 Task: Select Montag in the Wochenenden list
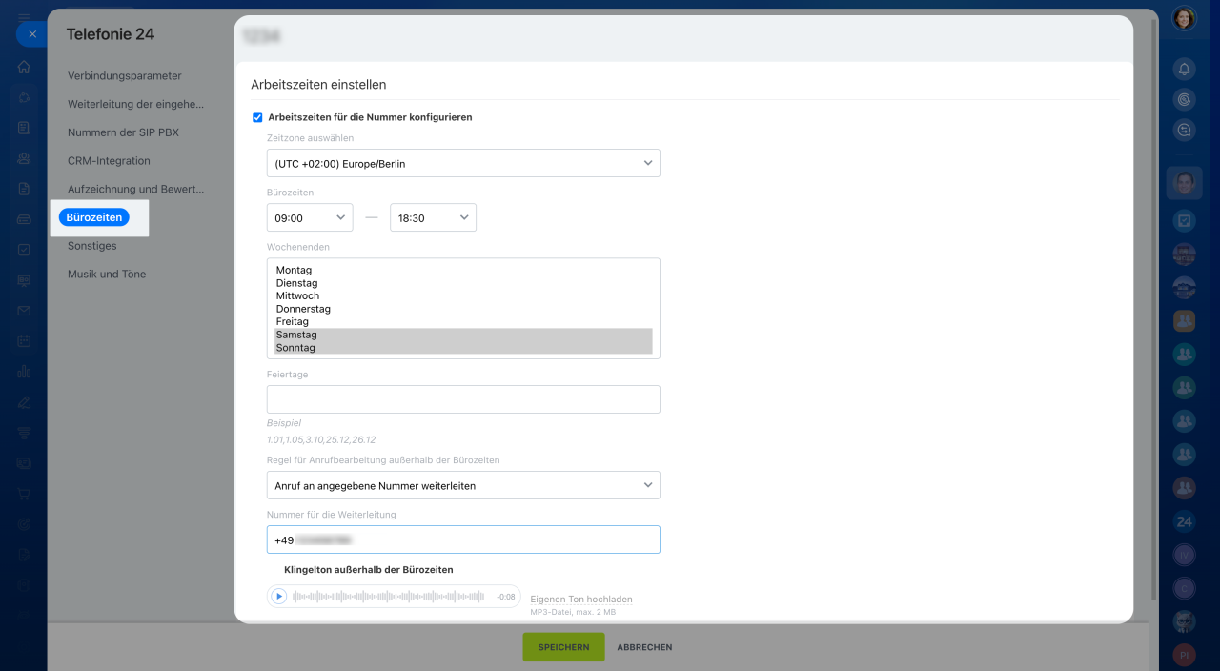pos(463,270)
